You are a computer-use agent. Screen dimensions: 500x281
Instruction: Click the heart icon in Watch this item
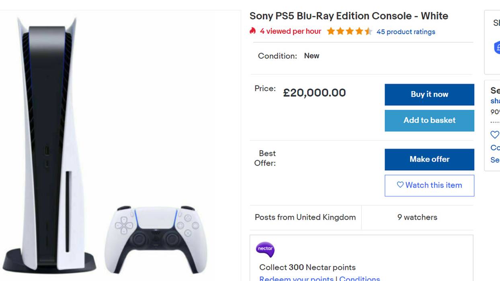(400, 185)
